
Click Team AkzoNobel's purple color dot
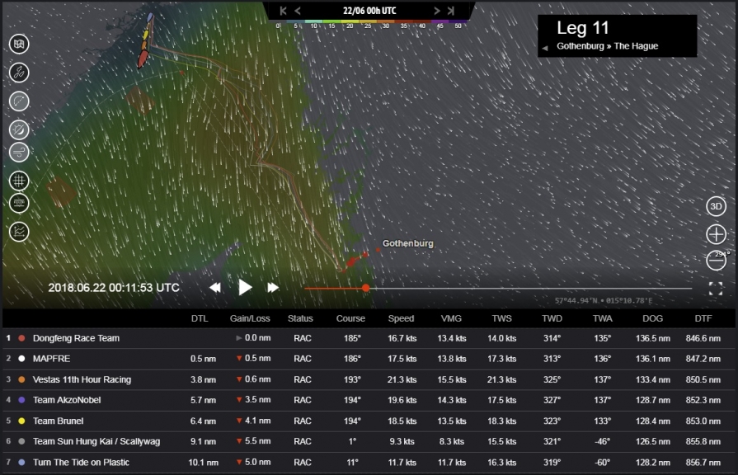coord(21,400)
